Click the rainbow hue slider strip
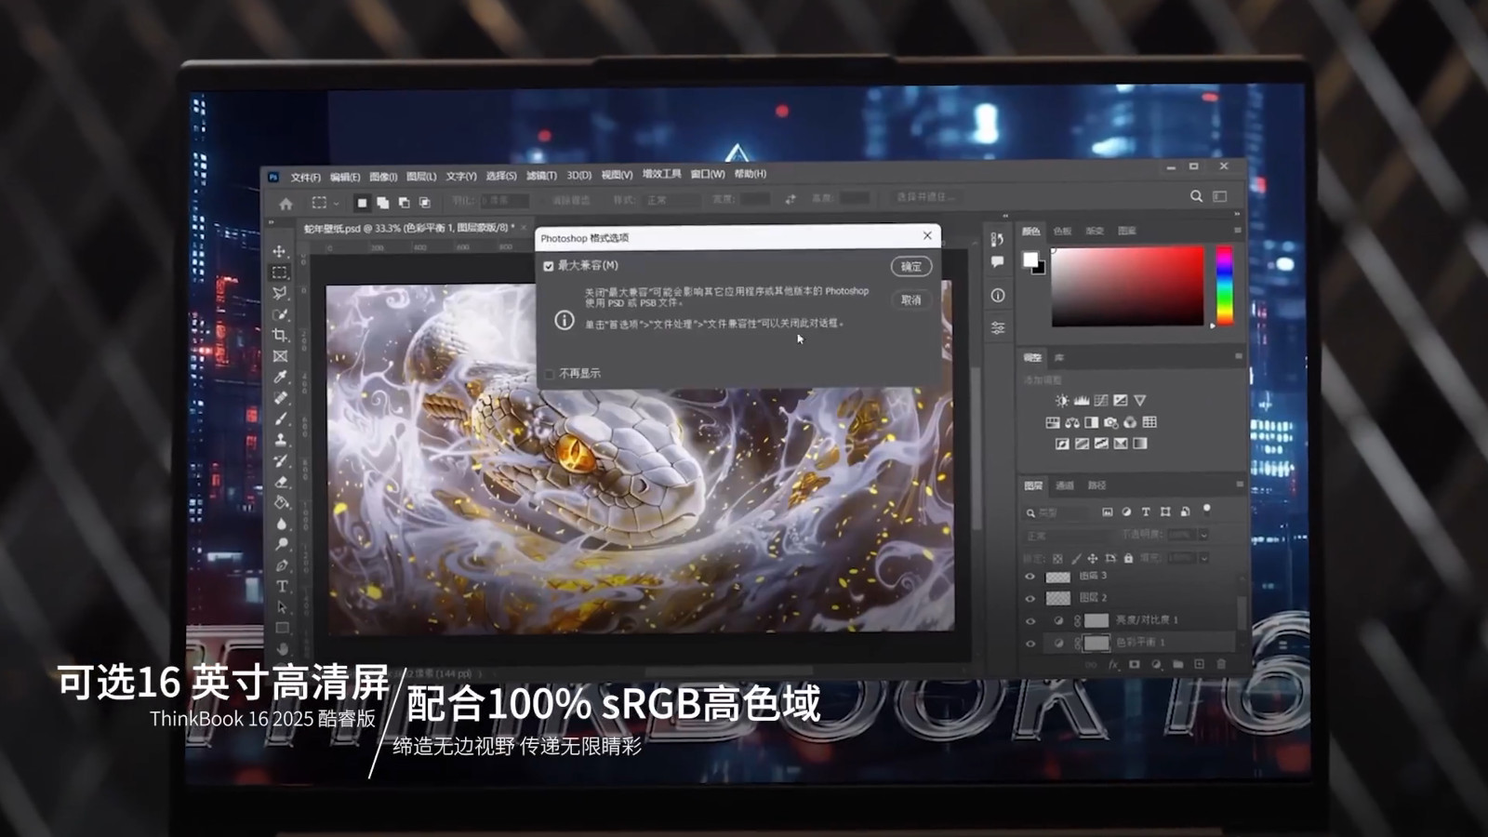The height and width of the screenshot is (837, 1488). (1225, 286)
